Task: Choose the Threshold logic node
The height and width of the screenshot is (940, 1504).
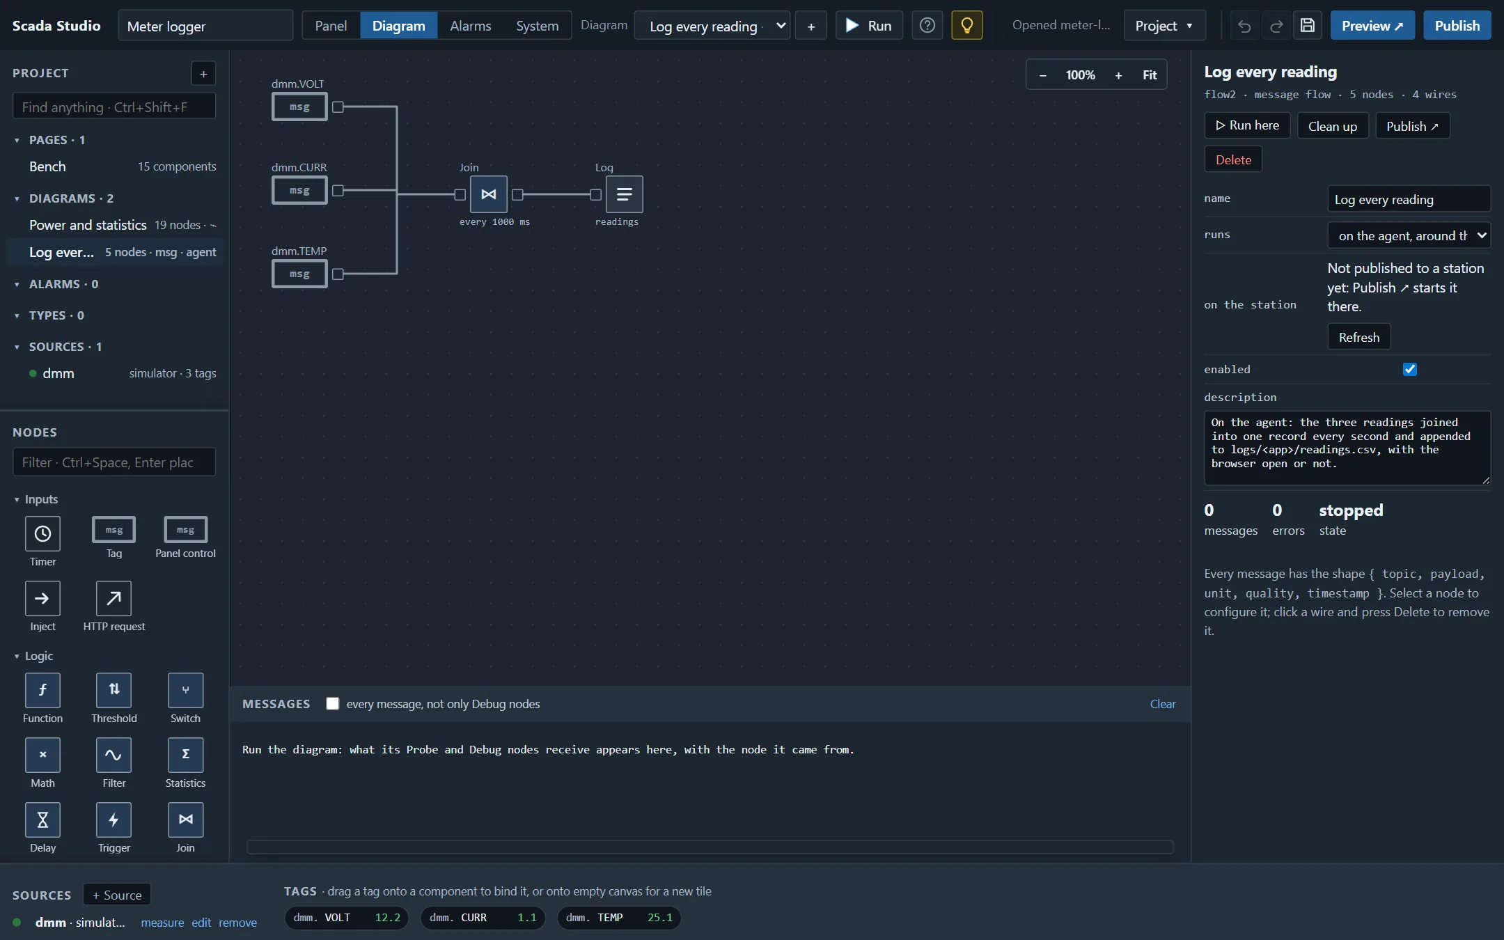Action: click(x=113, y=690)
